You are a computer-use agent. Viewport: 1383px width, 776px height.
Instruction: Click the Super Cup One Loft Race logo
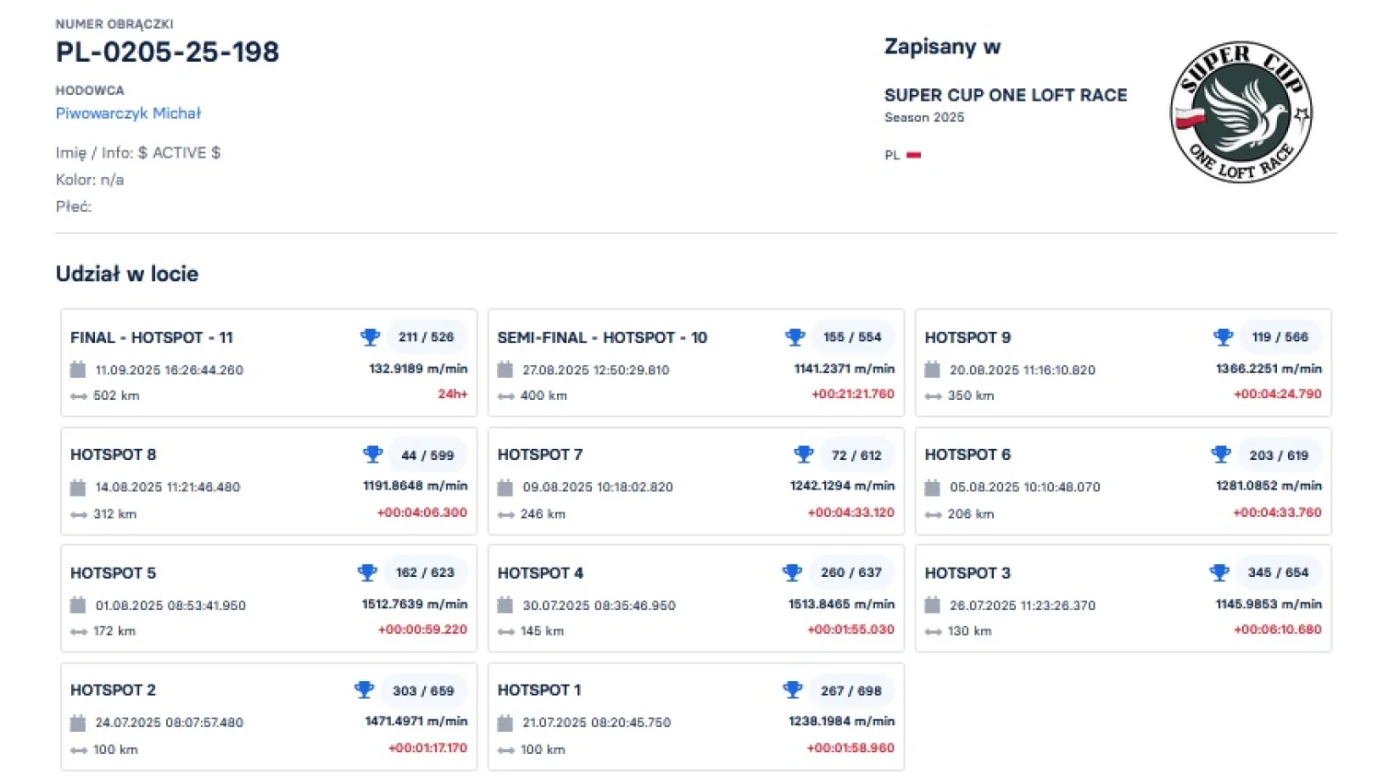pyautogui.click(x=1241, y=112)
